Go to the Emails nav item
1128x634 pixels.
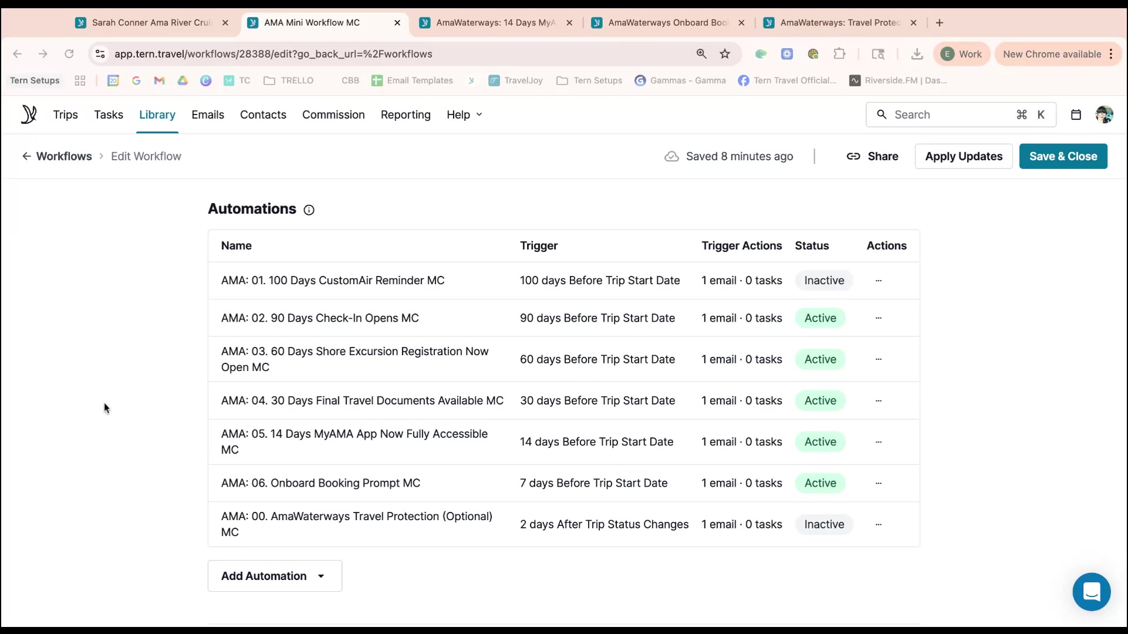point(207,115)
